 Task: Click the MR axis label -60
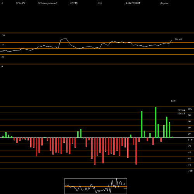(x=189, y=159)
